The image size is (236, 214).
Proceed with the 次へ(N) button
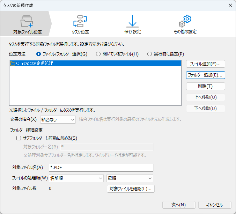click(179, 205)
